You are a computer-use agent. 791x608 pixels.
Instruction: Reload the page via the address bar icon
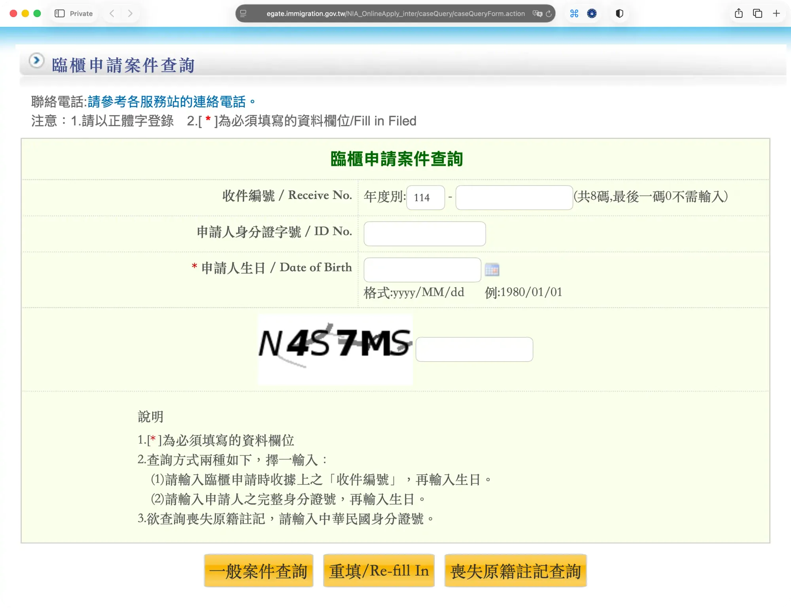click(x=548, y=13)
